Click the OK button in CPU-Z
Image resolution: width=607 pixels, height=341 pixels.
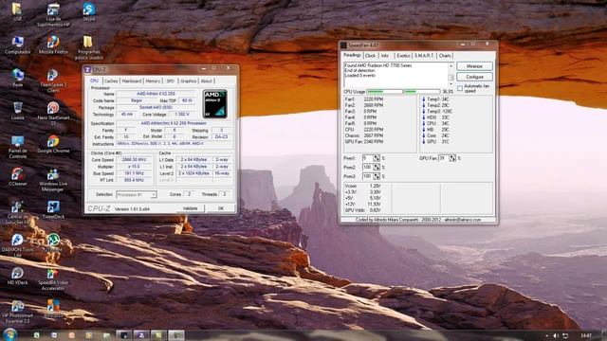click(221, 208)
